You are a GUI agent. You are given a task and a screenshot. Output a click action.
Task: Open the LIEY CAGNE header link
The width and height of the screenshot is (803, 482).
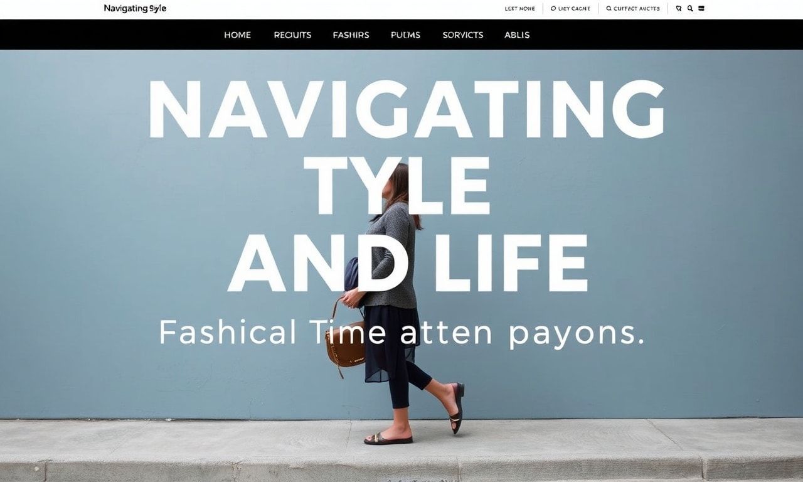(x=574, y=8)
